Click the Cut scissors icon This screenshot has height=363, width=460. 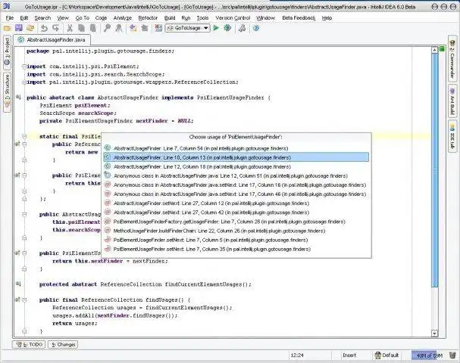click(x=70, y=28)
